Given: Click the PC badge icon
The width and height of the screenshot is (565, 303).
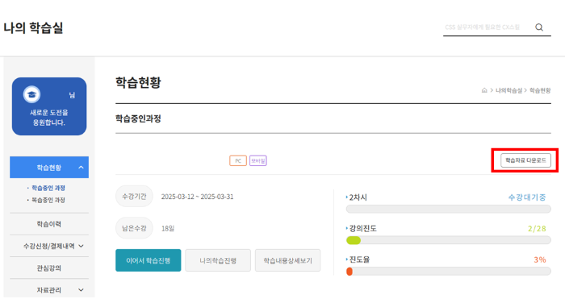Looking at the screenshot, I should pyautogui.click(x=238, y=160).
